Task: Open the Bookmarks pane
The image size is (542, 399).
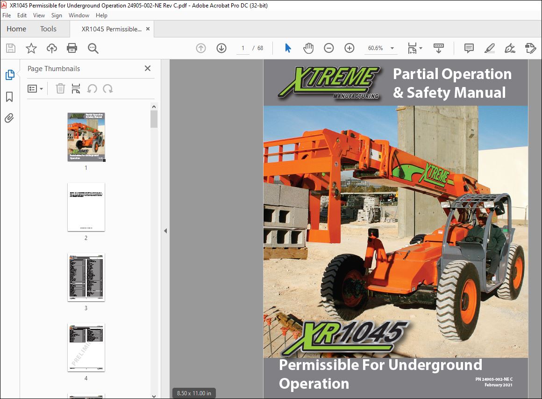Action: 9,97
